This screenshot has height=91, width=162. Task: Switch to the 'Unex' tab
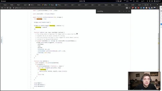(38, 5)
